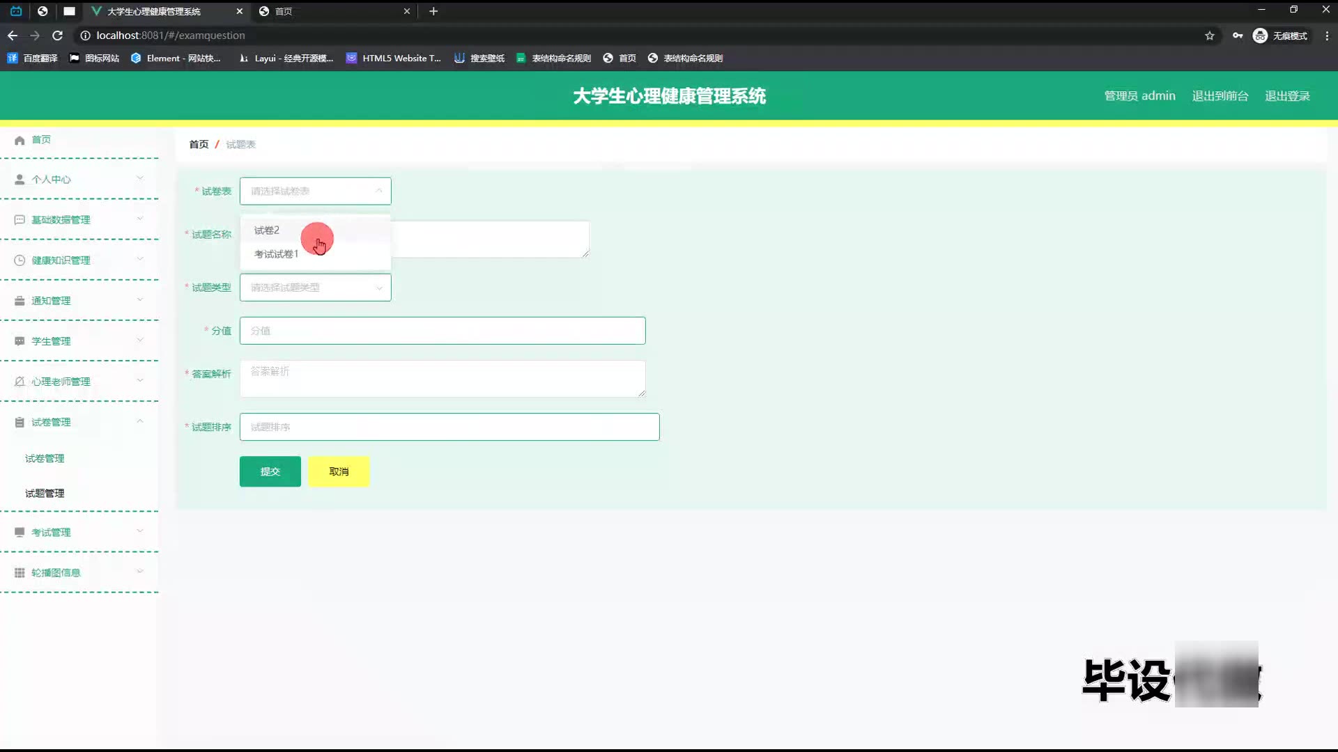The height and width of the screenshot is (752, 1338).
Task: Open a new browser tab with the plus icon
Action: click(433, 11)
